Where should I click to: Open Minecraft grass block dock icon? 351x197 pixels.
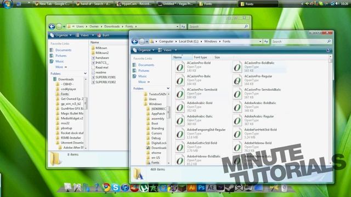click(x=182, y=188)
